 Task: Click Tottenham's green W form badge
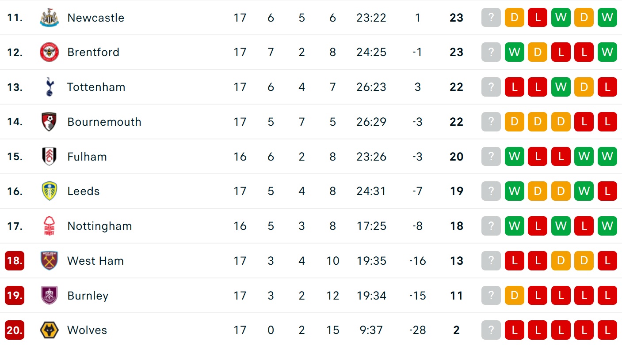point(561,87)
